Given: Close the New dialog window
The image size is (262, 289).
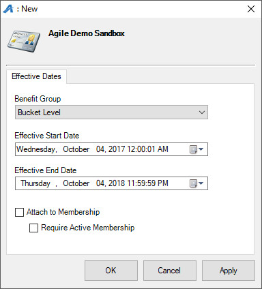Looking at the screenshot, I should [x=251, y=9].
